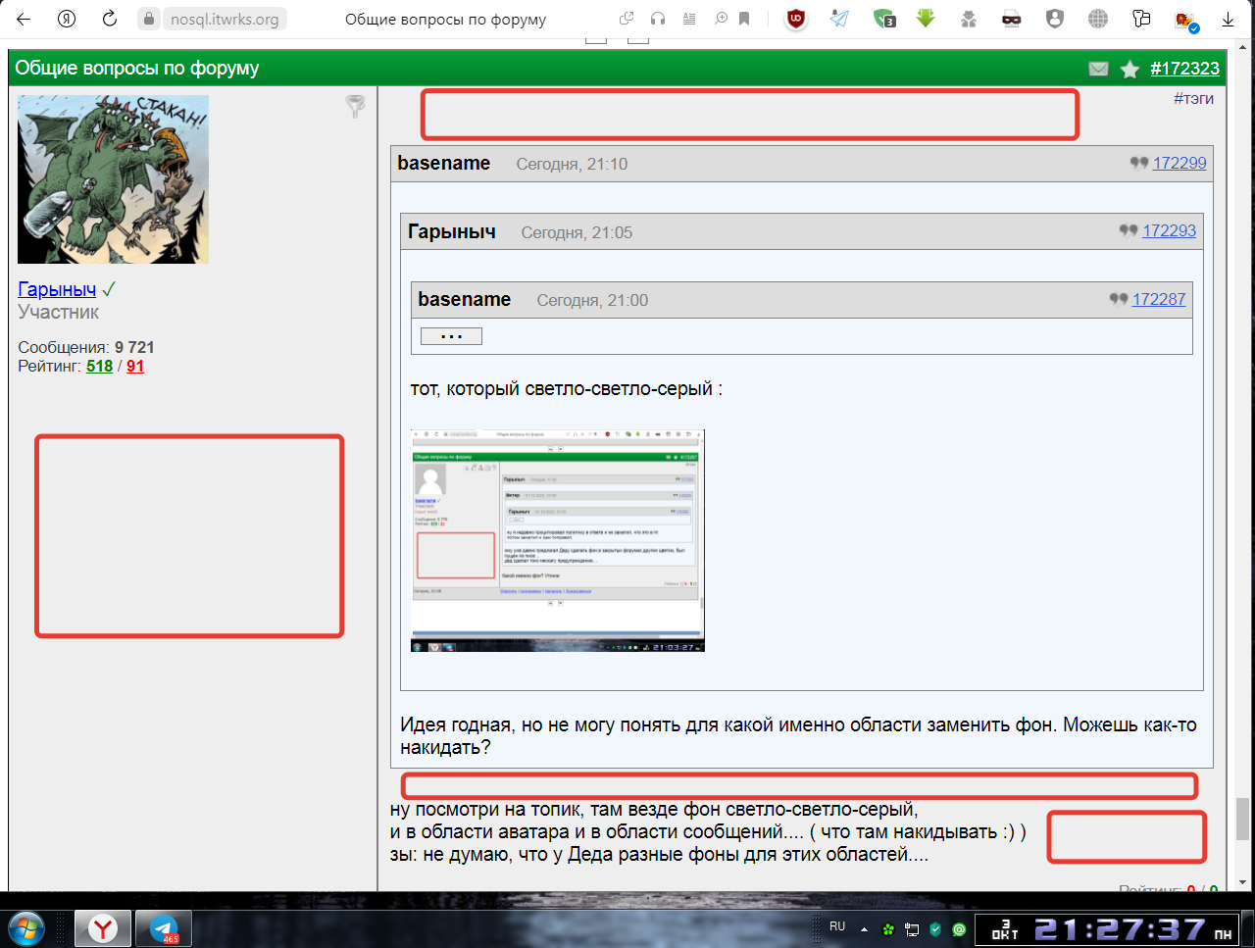Expand the collapsed quote with the ellipsis button
The image size is (1255, 948).
[451, 336]
